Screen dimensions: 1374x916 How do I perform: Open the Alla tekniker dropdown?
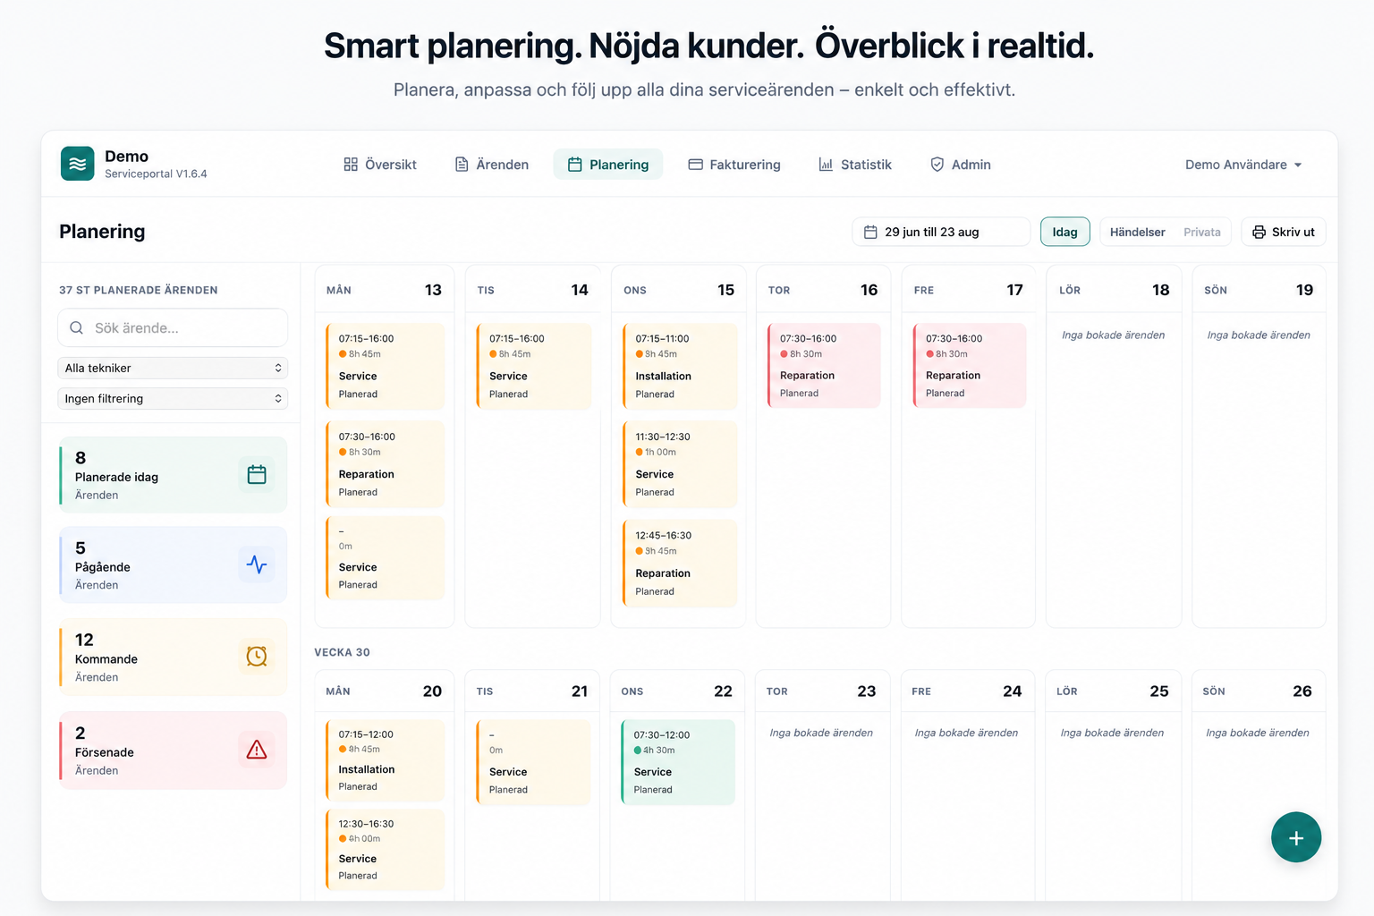173,368
